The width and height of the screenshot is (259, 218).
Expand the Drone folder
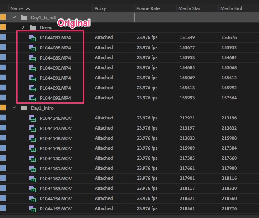pyautogui.click(x=23, y=27)
